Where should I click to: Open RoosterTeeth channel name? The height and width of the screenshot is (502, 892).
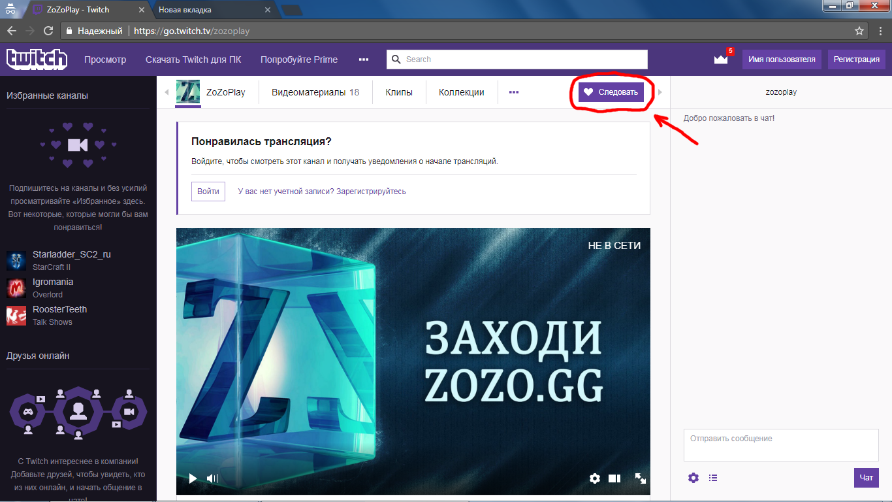[x=59, y=309]
